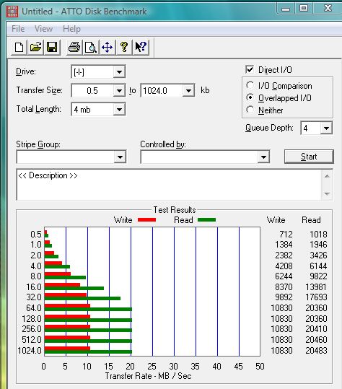Image resolution: width=342 pixels, height=389 pixels.
Task: Select the Overlapped I/O radio button
Action: point(250,97)
